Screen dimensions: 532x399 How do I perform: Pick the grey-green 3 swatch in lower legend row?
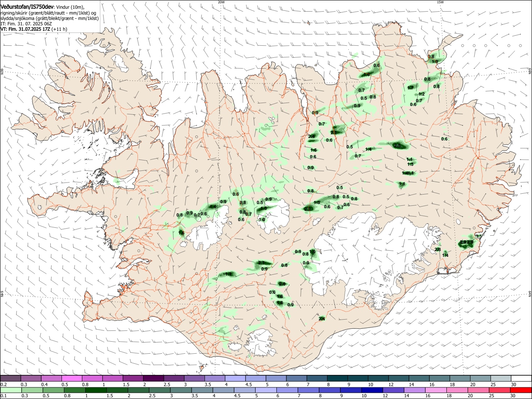click(x=181, y=390)
